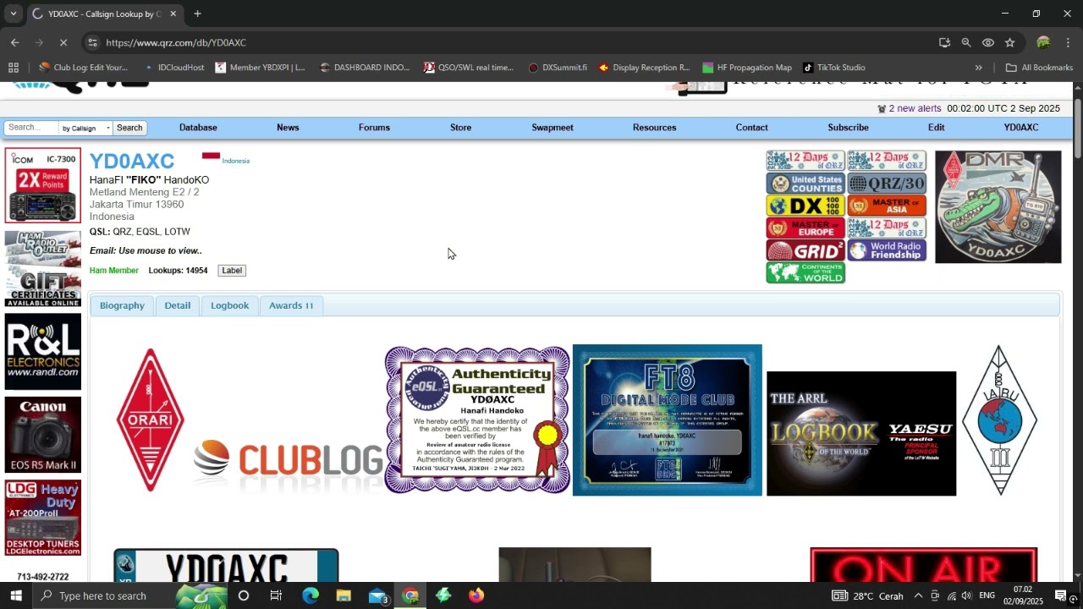Screen dimensions: 1083x609
Task: Click the DX 100 award badge
Action: (805, 206)
